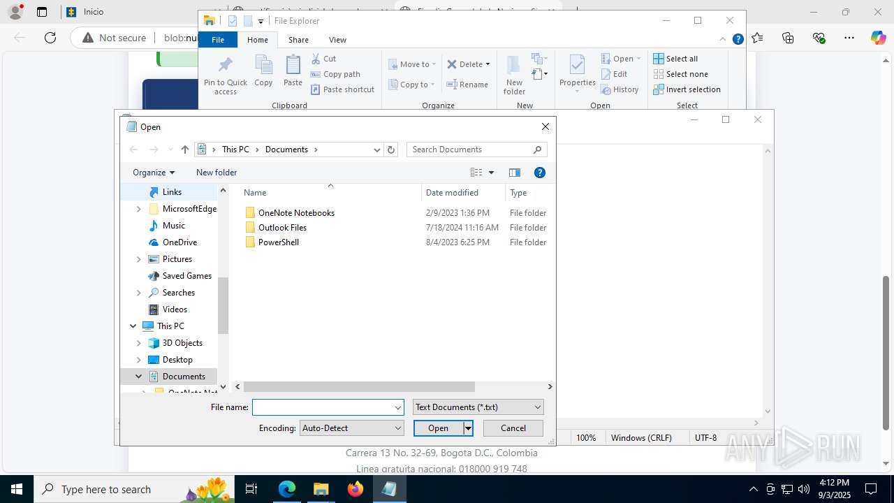Go up one level in Open dialog
This screenshot has width=894, height=503.
click(184, 150)
